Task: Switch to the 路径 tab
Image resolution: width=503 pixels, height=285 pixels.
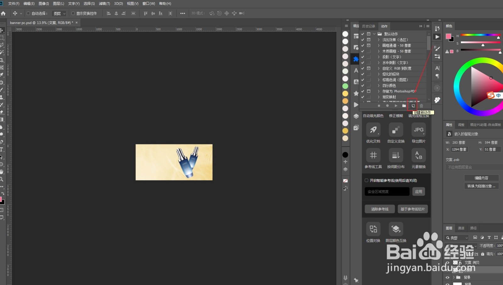Action: click(x=473, y=228)
